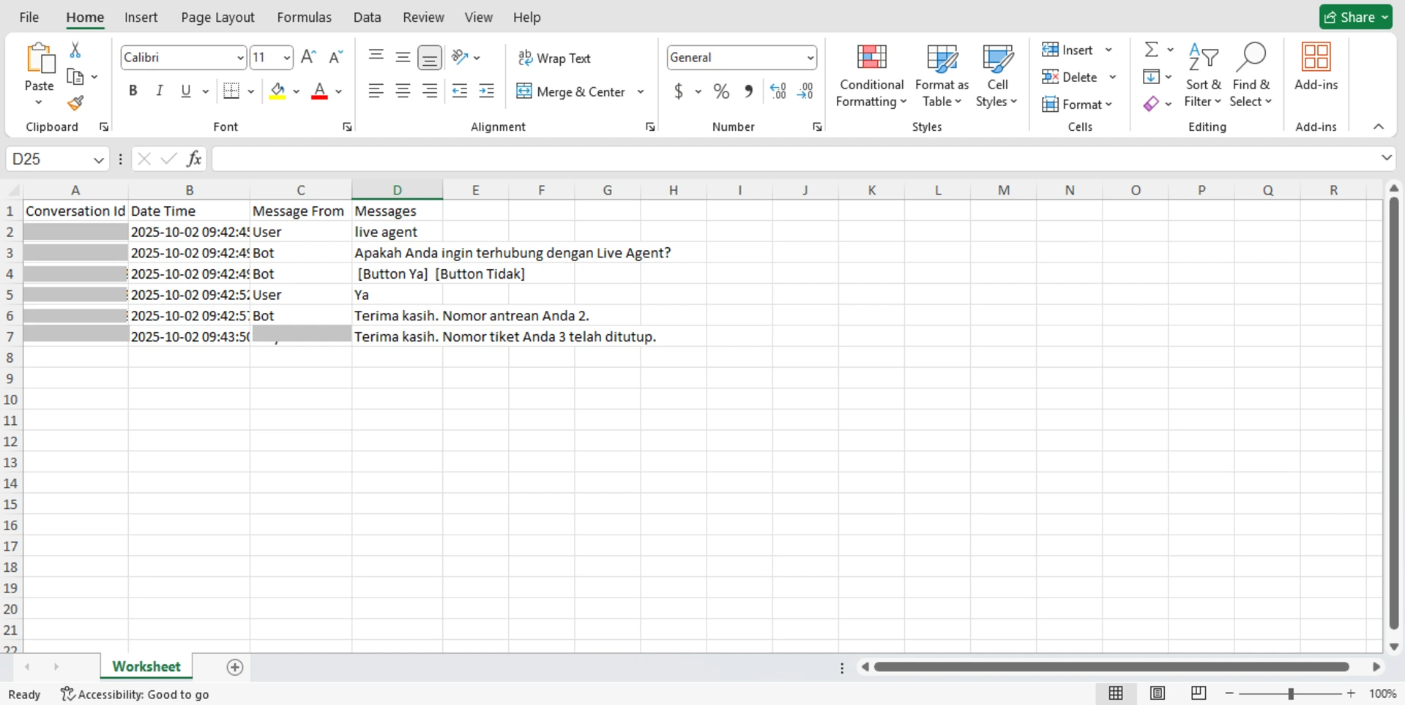1405x705 pixels.
Task: Click the Format Painter brush icon
Action: (75, 104)
